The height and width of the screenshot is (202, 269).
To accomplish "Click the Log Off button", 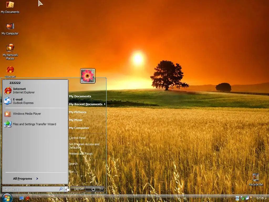I will point(79,189).
